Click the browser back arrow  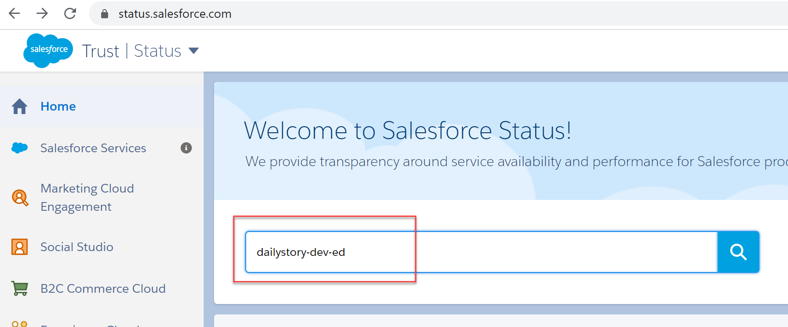(x=14, y=13)
